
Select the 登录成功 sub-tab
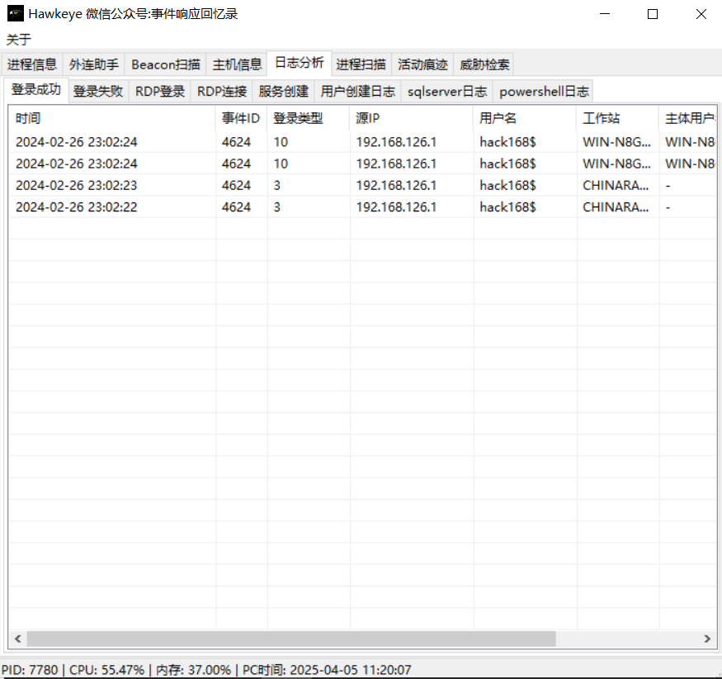coord(36,89)
